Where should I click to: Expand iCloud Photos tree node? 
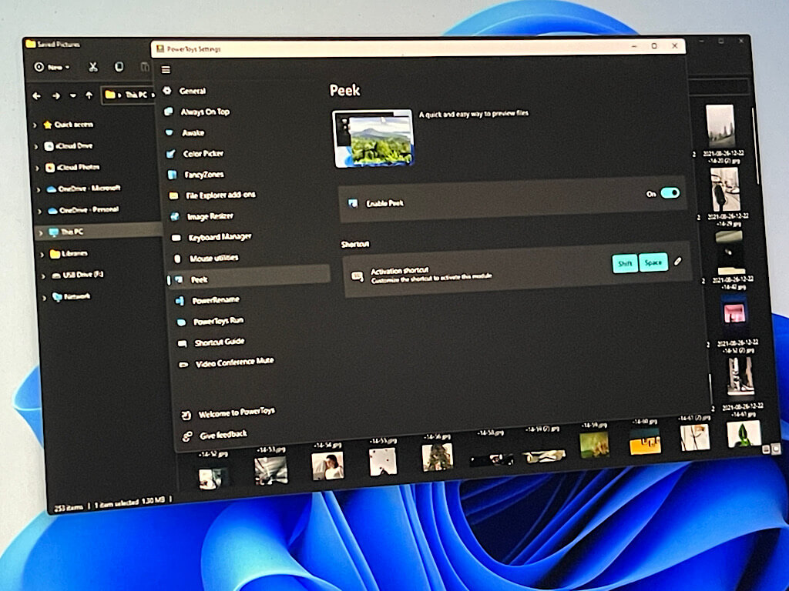[x=37, y=169]
